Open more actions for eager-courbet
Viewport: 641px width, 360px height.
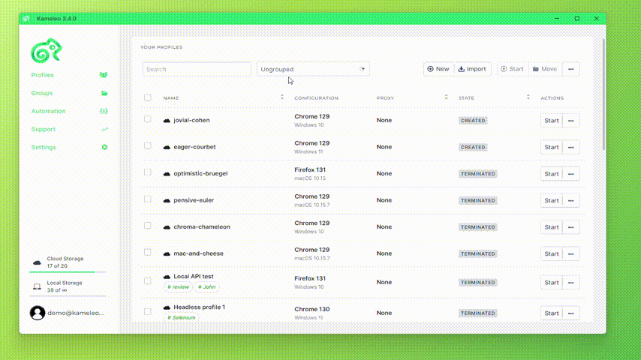tap(571, 147)
